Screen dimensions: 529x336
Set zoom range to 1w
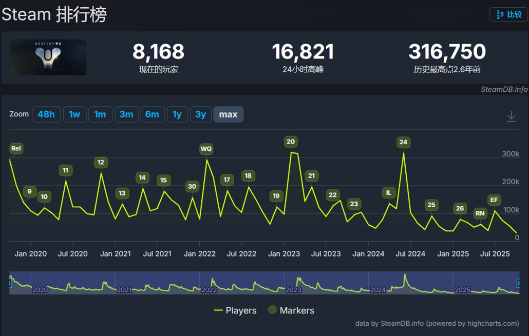click(74, 114)
